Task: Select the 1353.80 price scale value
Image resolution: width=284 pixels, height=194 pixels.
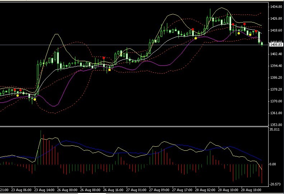Action: pos(276,125)
